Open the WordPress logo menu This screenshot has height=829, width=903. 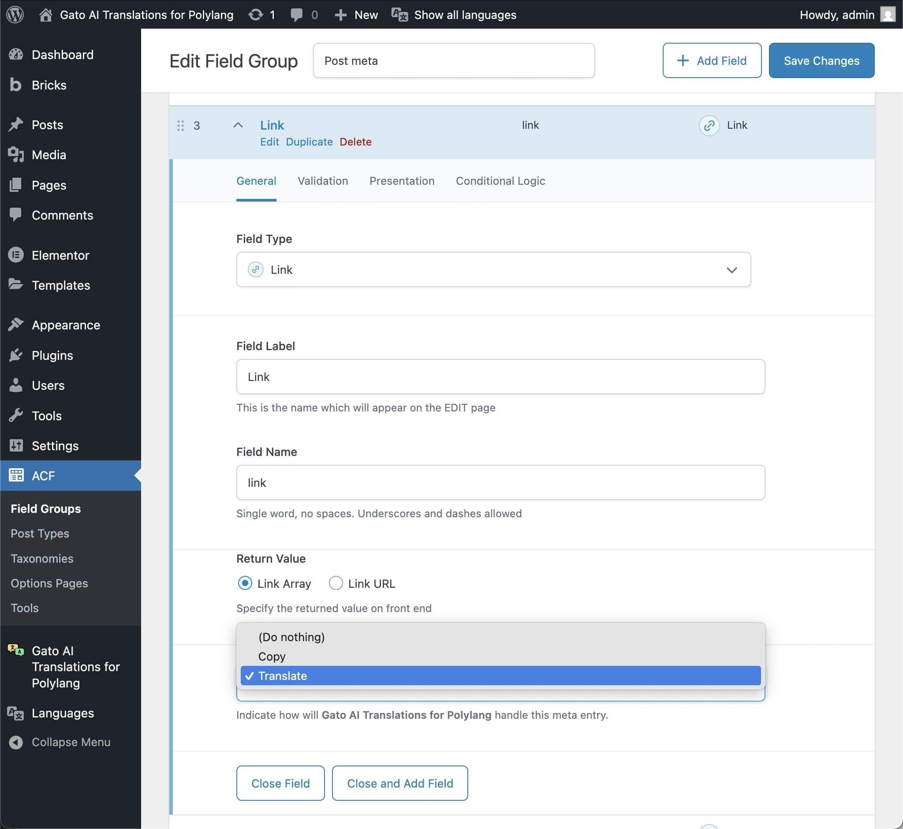click(15, 15)
